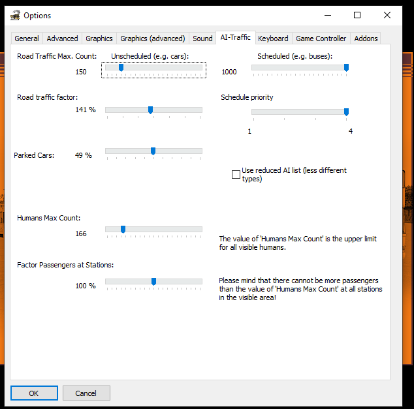The width and height of the screenshot is (414, 409).
Task: Click the Scheduled buses slider handle
Action: [x=346, y=68]
